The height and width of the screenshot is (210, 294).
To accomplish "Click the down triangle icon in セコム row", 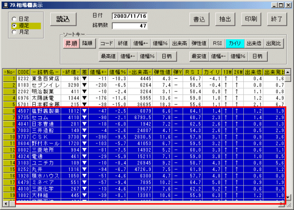I will coord(85,118).
